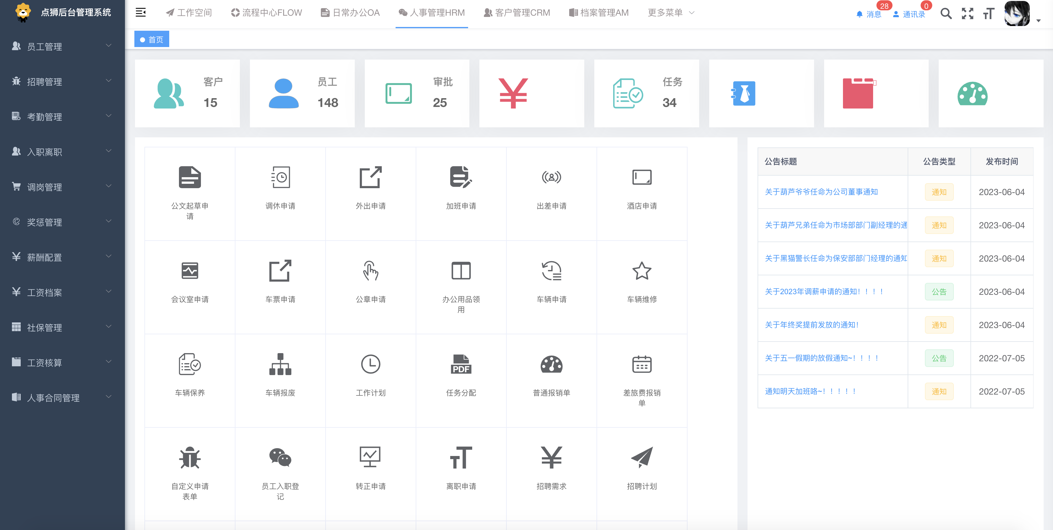Open announcement 关于葫芦爷爷任命为公司董事通知

point(821,192)
